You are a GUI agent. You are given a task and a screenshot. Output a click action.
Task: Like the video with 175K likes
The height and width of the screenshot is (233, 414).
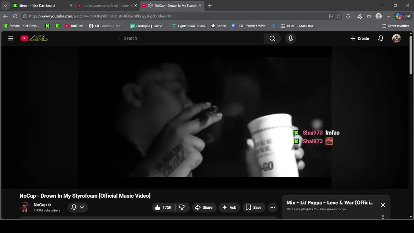coord(163,207)
